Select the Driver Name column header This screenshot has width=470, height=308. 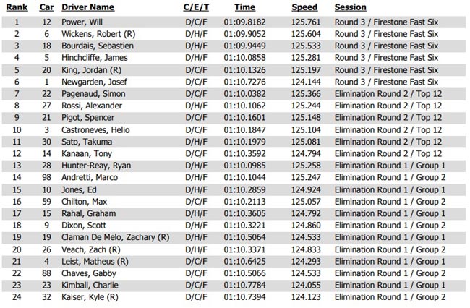87,7
